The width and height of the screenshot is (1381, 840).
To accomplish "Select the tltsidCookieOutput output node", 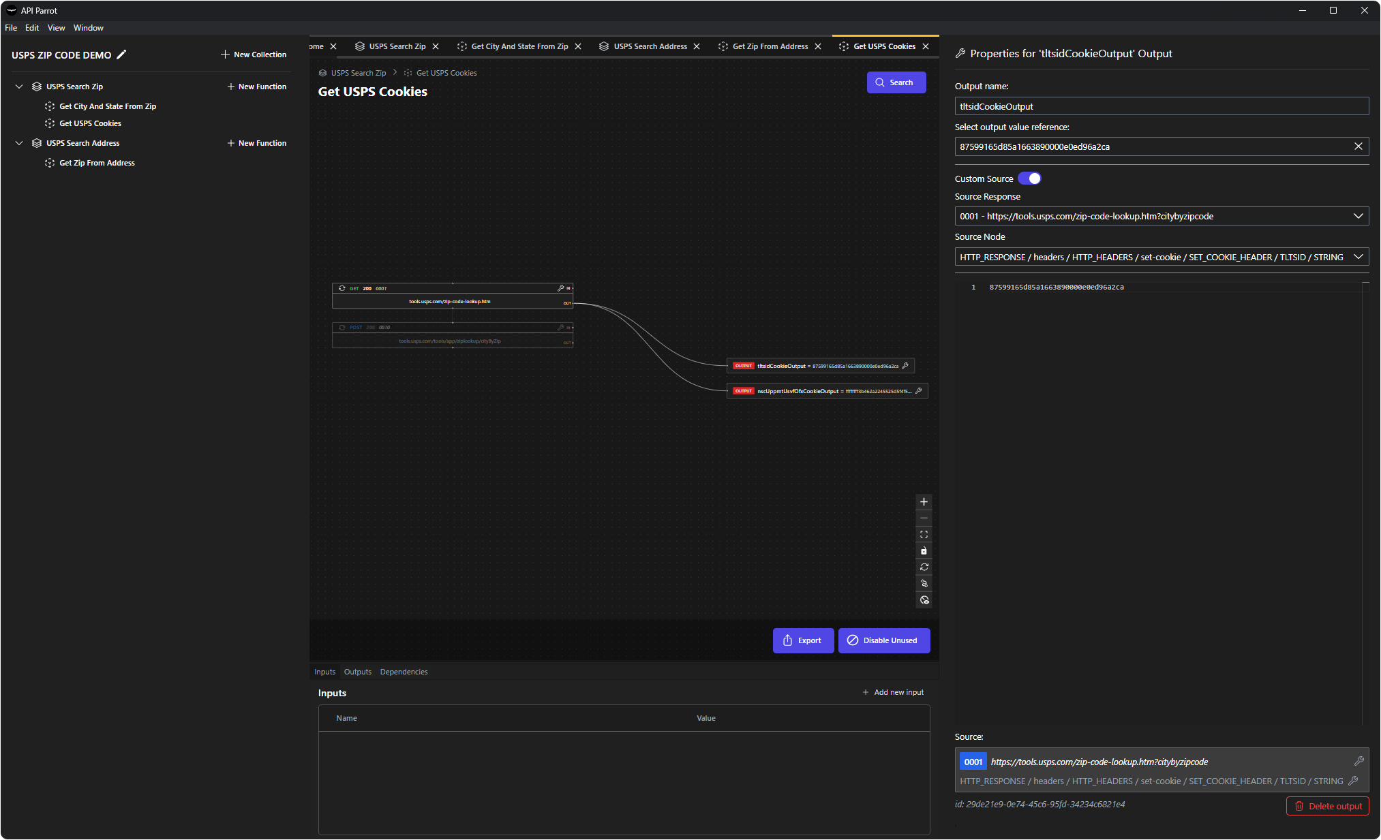I will [x=821, y=366].
